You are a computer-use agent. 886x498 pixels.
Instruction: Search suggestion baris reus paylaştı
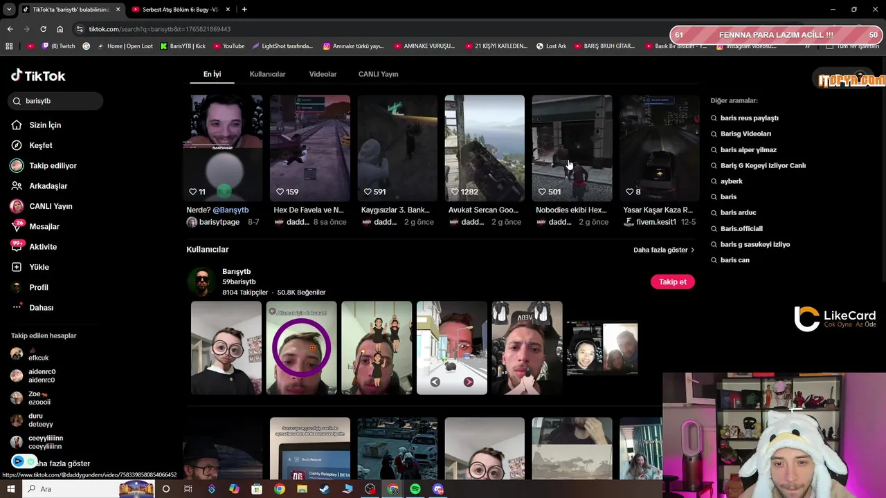click(x=749, y=118)
